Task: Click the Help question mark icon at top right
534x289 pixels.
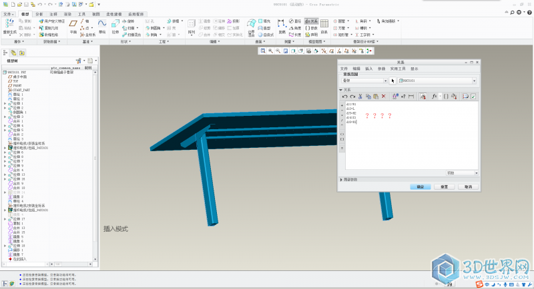Action: [x=529, y=13]
